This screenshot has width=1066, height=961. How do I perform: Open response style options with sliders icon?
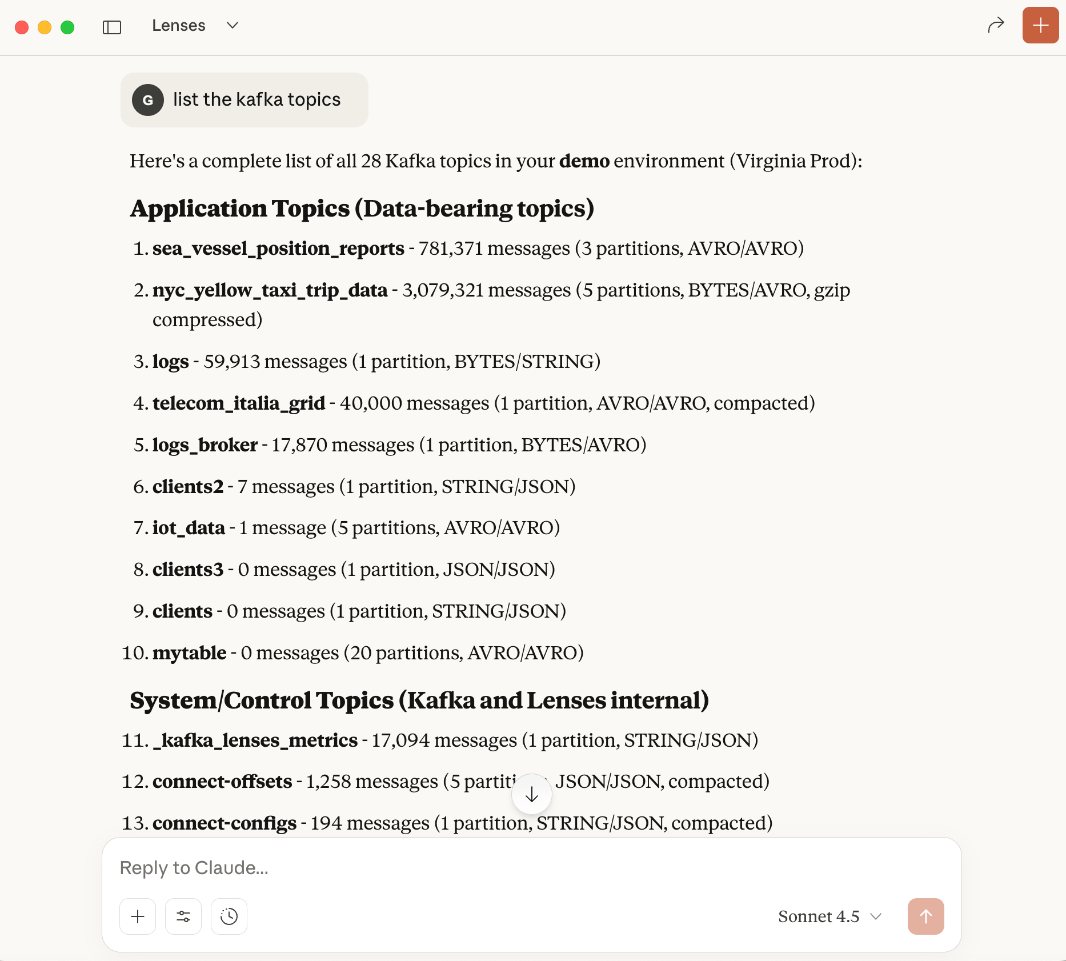(183, 916)
